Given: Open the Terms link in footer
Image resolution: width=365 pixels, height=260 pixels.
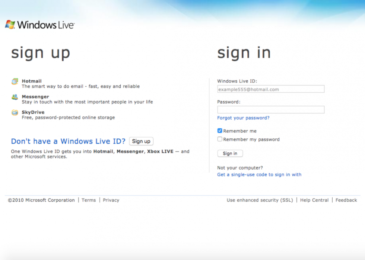Looking at the screenshot, I should [x=89, y=200].
